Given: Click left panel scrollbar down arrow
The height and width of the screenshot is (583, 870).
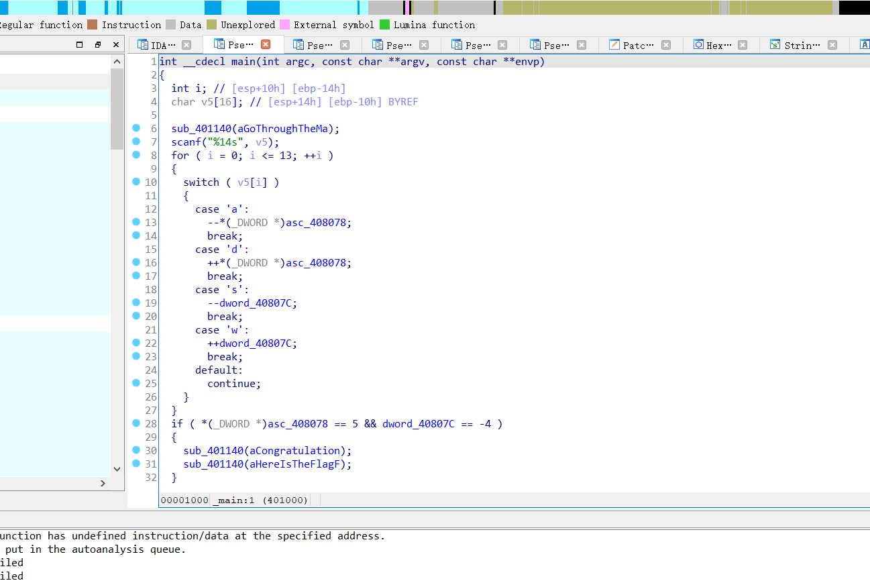Looking at the screenshot, I should (x=117, y=469).
